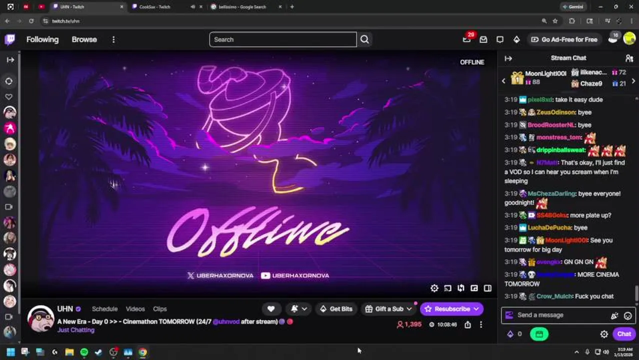Viewport: 639px width, 360px height.
Task: Open the Following page
Action: pyautogui.click(x=42, y=39)
